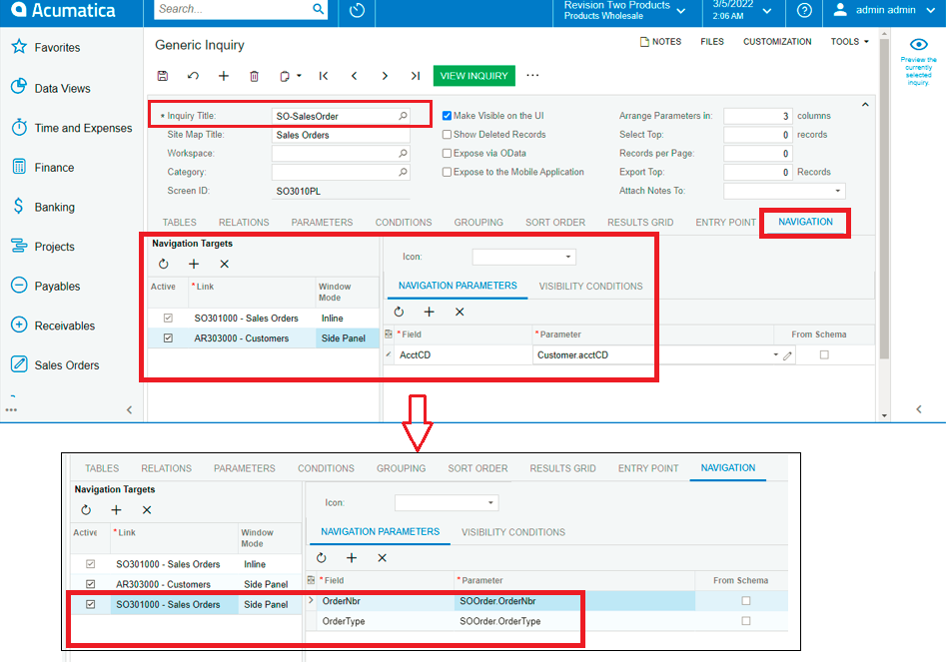Toggle Active checkbox of SO301000 Side Panel row
The height and width of the screenshot is (670, 947).
tap(91, 604)
